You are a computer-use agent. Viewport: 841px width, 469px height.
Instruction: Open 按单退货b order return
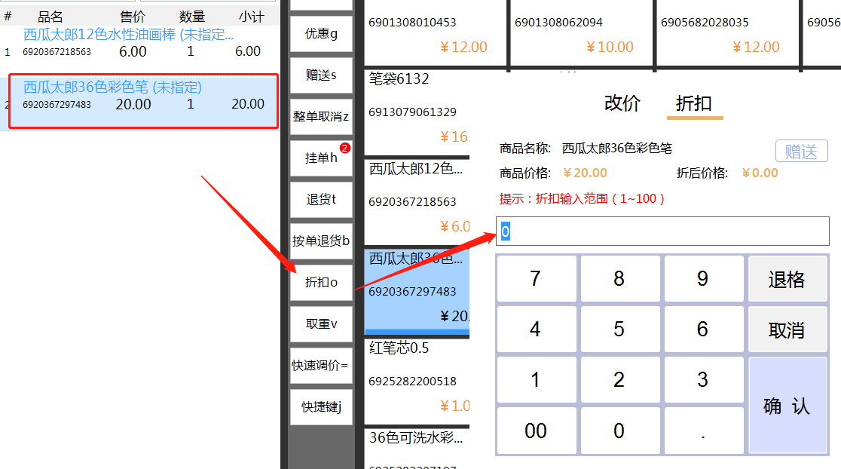tap(321, 241)
